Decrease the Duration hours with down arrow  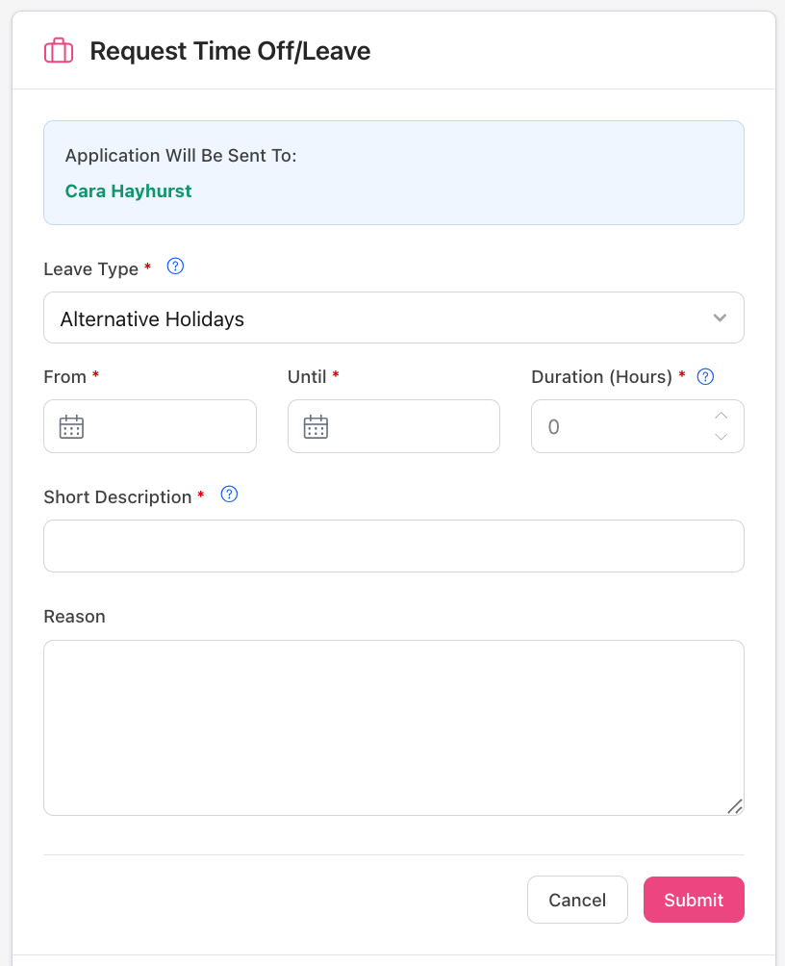(722, 438)
